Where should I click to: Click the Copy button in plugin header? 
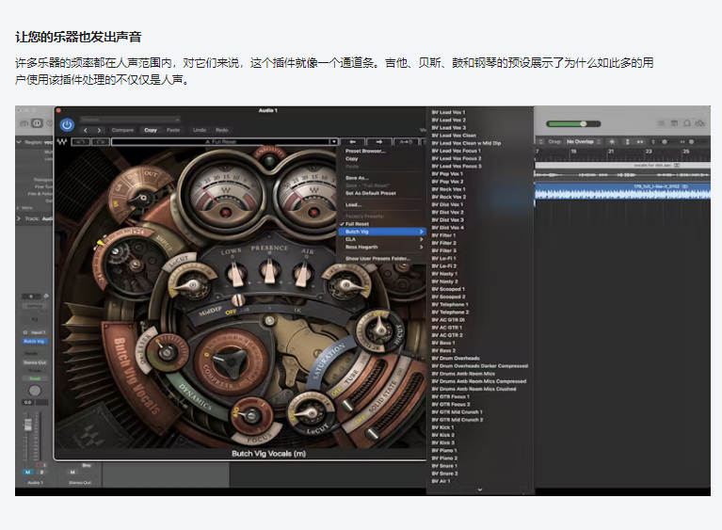click(151, 130)
